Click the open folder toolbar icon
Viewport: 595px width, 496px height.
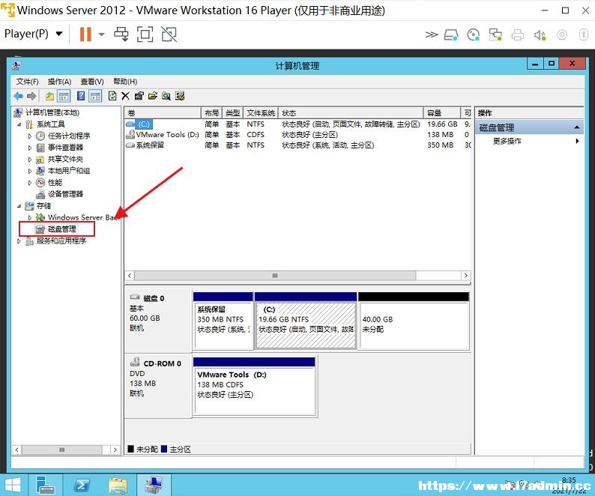[x=153, y=96]
